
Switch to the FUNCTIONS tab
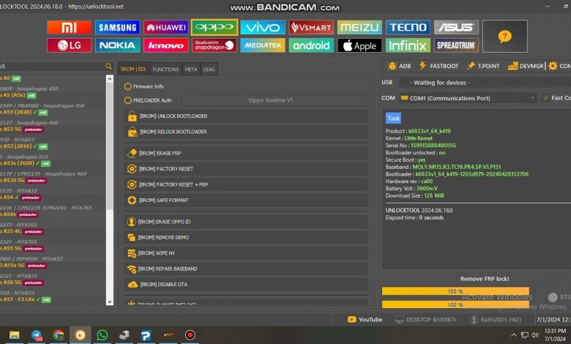[x=165, y=69]
